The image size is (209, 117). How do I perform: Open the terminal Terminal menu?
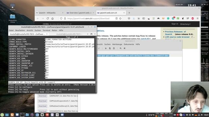[46, 30]
